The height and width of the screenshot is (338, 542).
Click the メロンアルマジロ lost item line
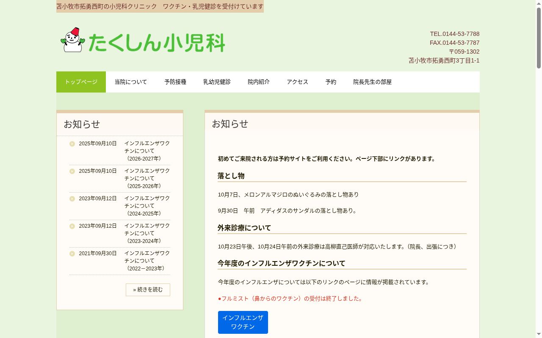click(x=288, y=195)
